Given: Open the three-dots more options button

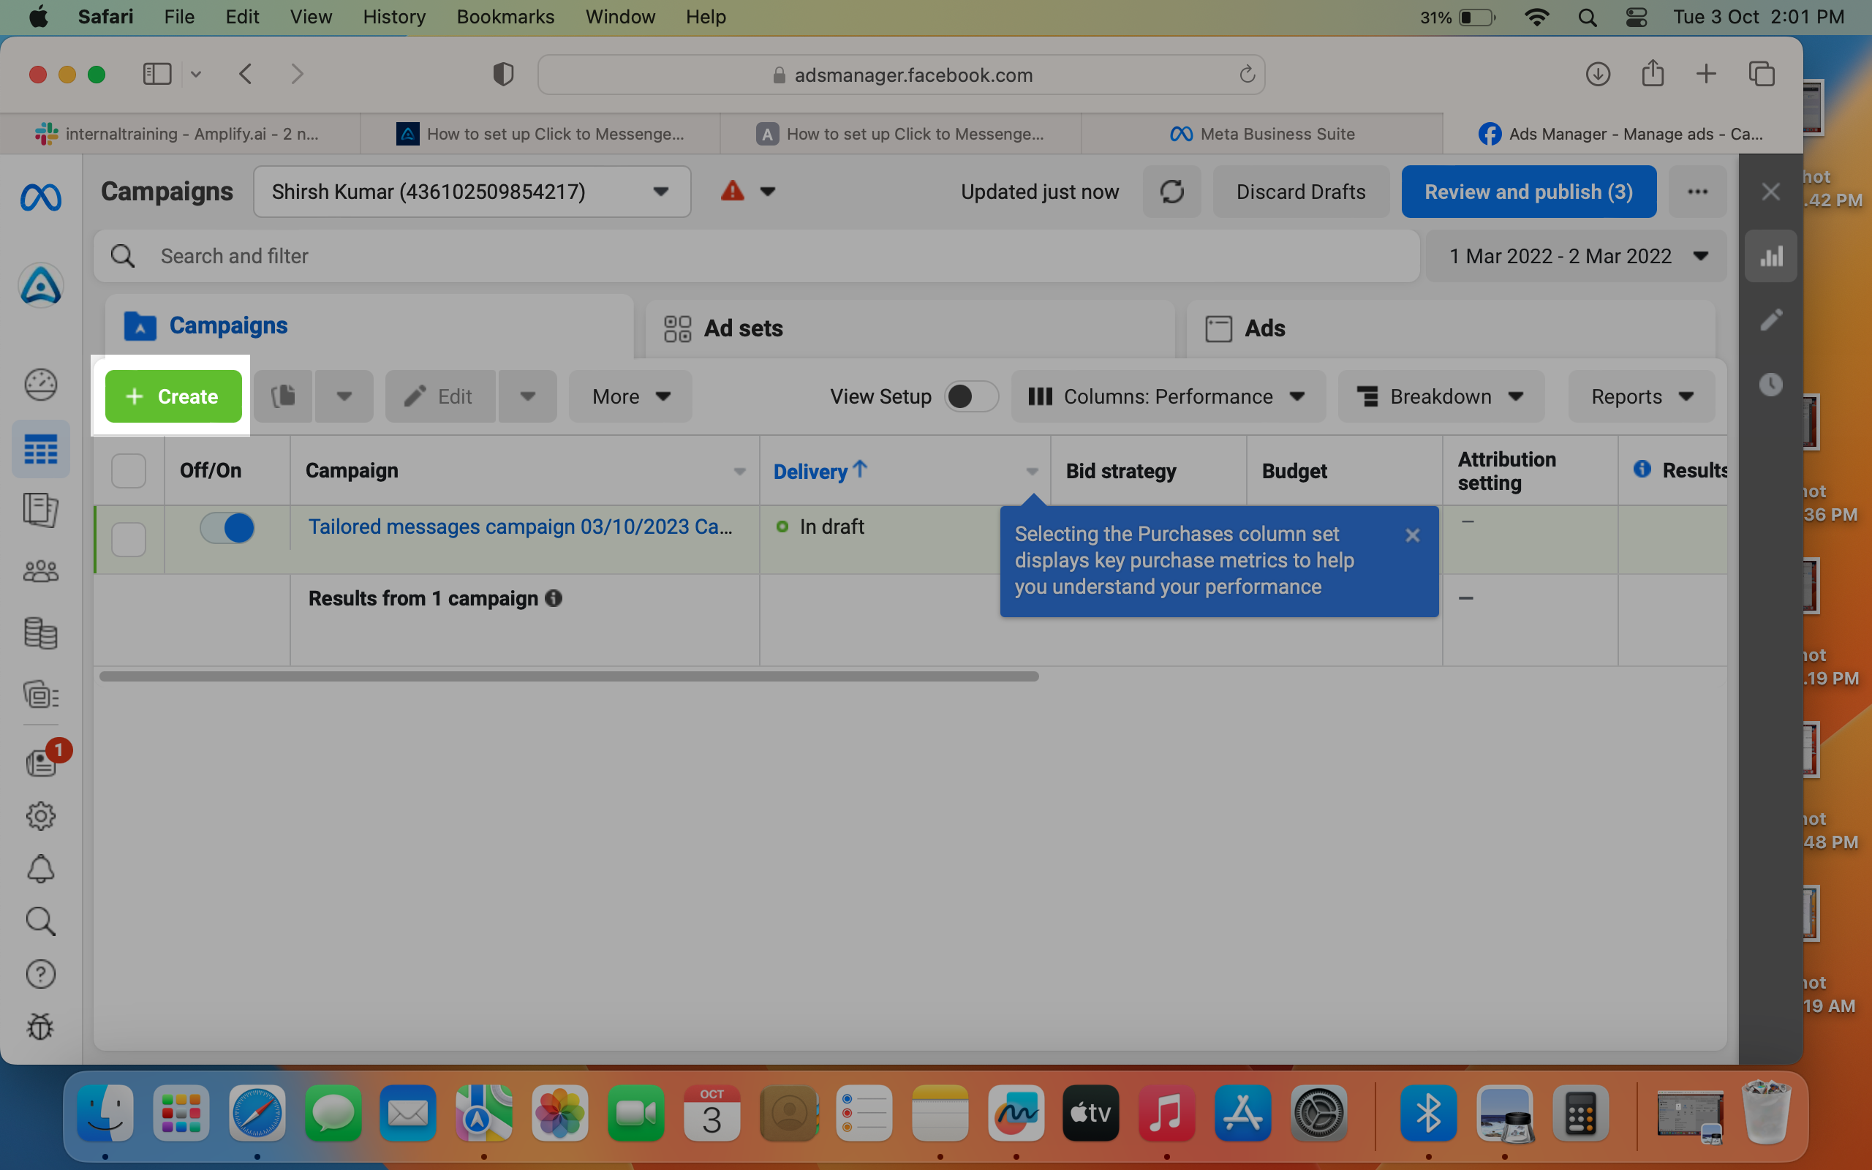Looking at the screenshot, I should (x=1697, y=191).
